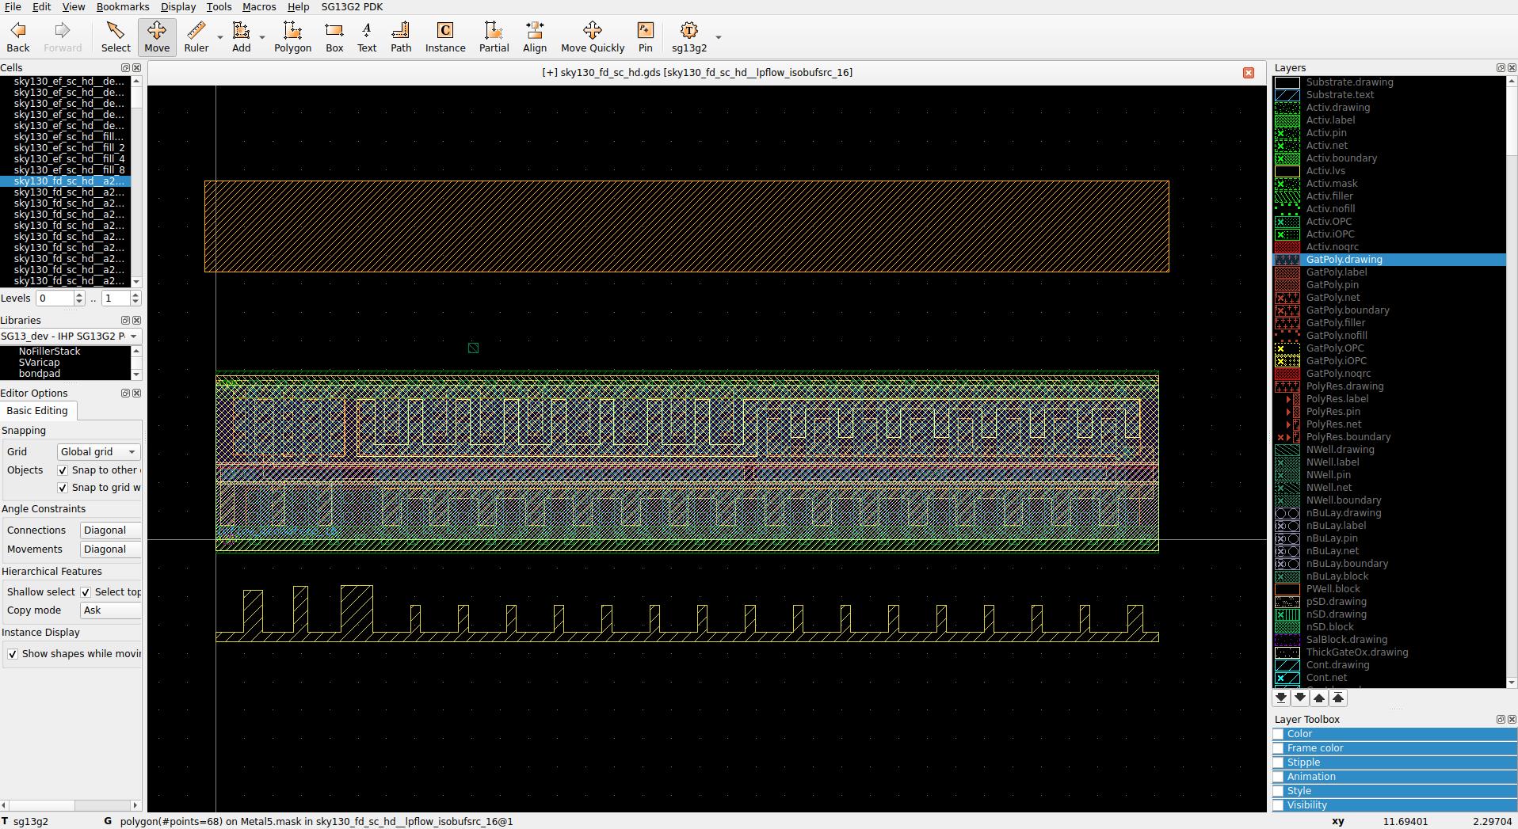Click the Move Quickly tool

(x=592, y=36)
